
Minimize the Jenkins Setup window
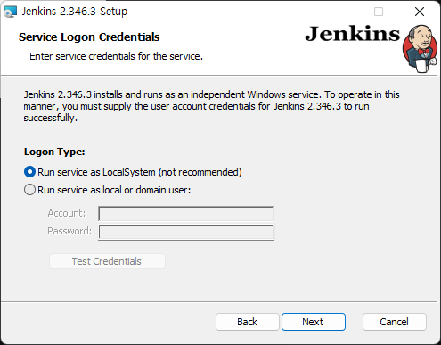[339, 12]
